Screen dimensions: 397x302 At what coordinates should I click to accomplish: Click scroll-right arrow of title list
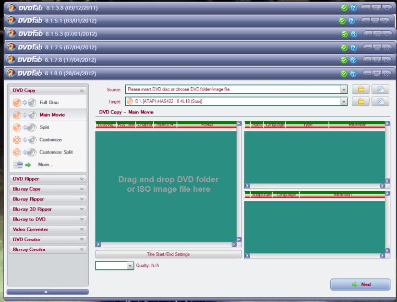click(234, 244)
